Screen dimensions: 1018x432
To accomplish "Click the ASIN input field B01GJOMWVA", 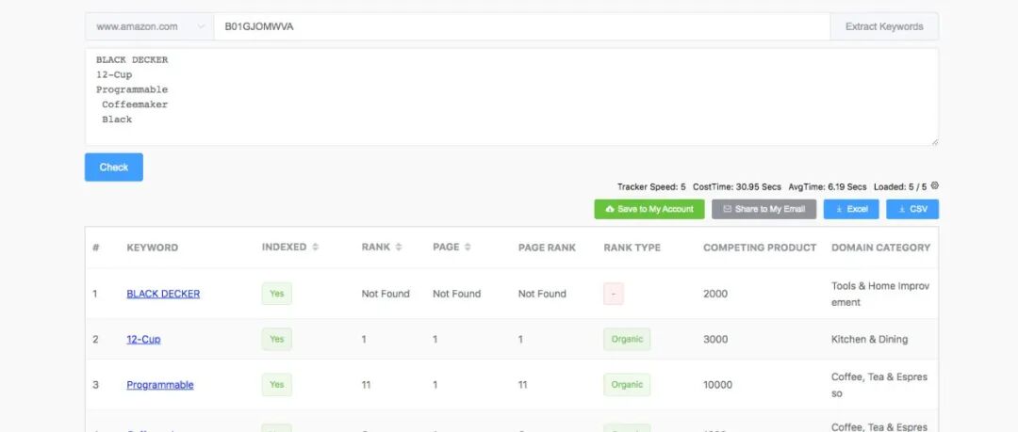I will 522,26.
